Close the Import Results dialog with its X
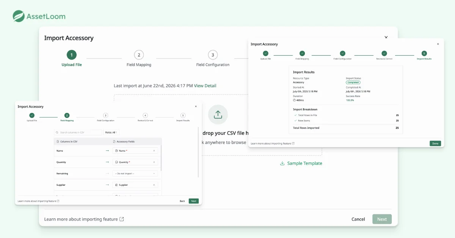The height and width of the screenshot is (238, 455). pyautogui.click(x=438, y=44)
